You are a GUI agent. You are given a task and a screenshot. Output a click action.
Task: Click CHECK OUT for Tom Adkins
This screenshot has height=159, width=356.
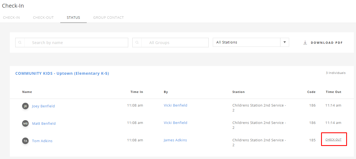coord(334,139)
